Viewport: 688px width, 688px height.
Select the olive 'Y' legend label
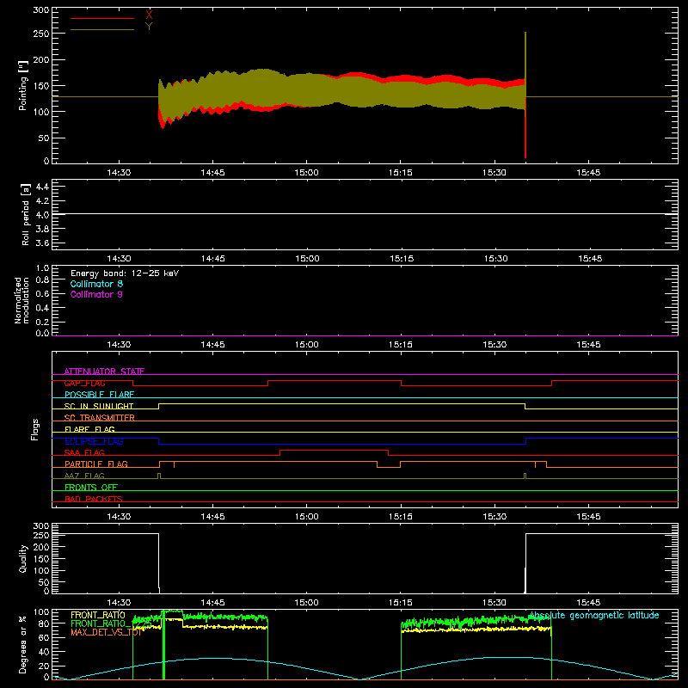click(x=149, y=27)
